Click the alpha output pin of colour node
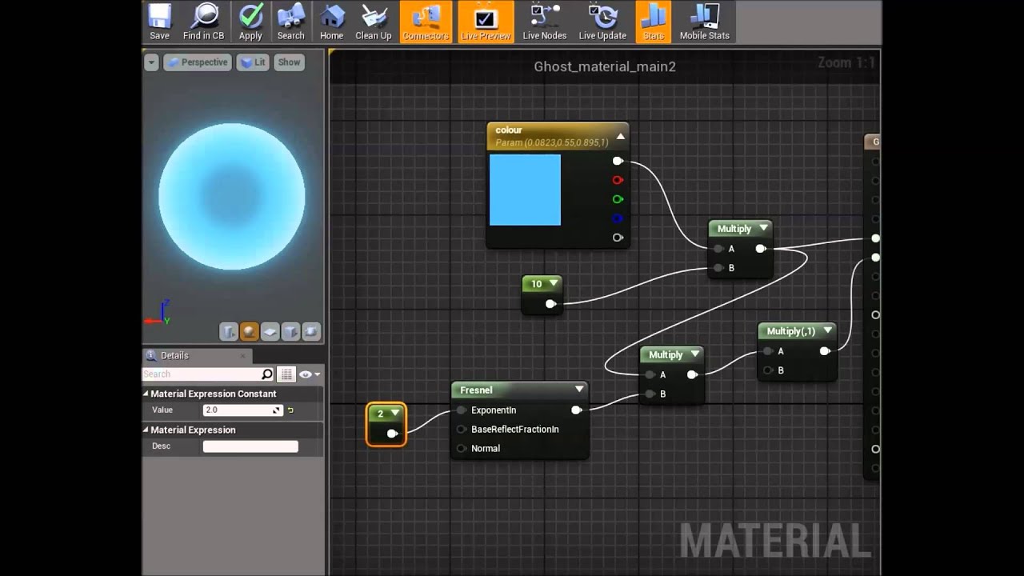Image resolution: width=1024 pixels, height=576 pixels. 618,238
